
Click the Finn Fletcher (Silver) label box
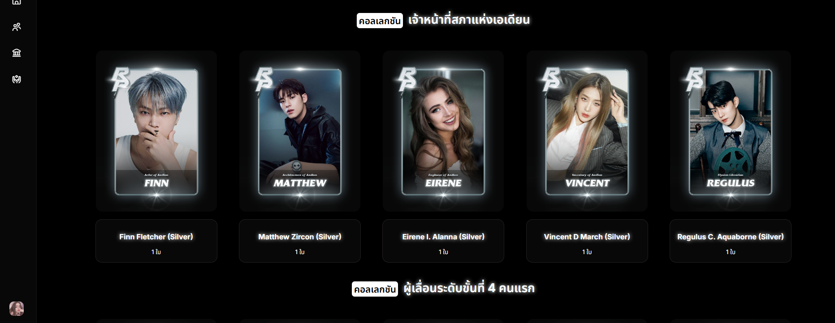tap(156, 241)
